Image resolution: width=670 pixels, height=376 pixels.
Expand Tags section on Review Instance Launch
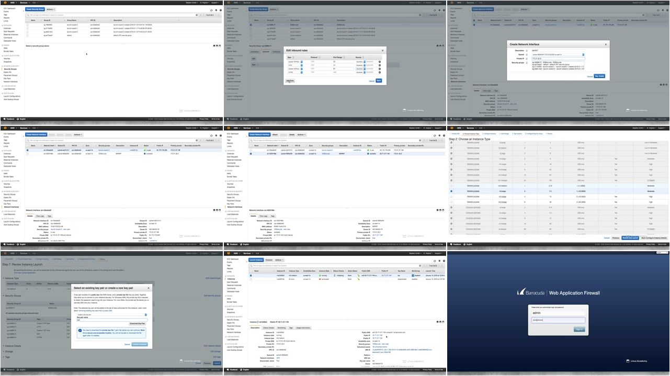tap(7, 357)
